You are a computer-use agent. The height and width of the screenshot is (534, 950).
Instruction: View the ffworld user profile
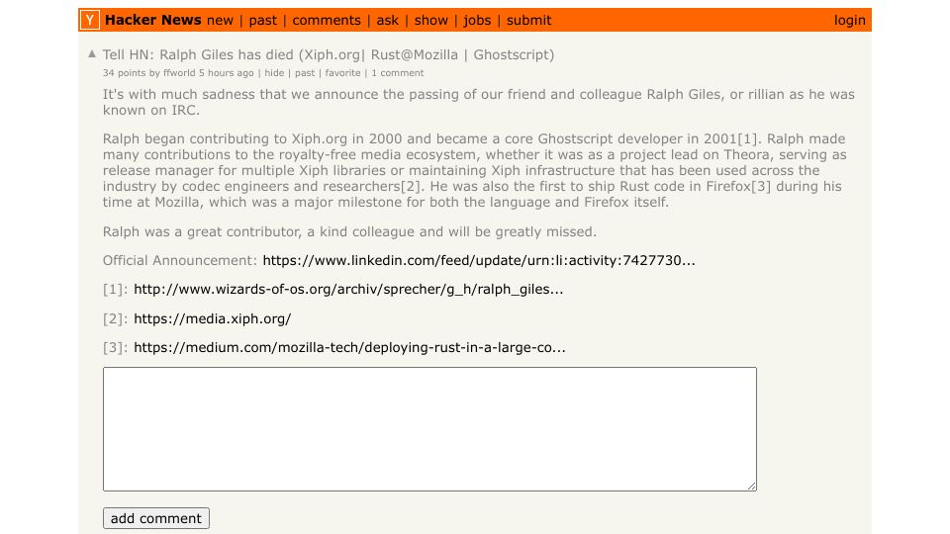pyautogui.click(x=179, y=72)
